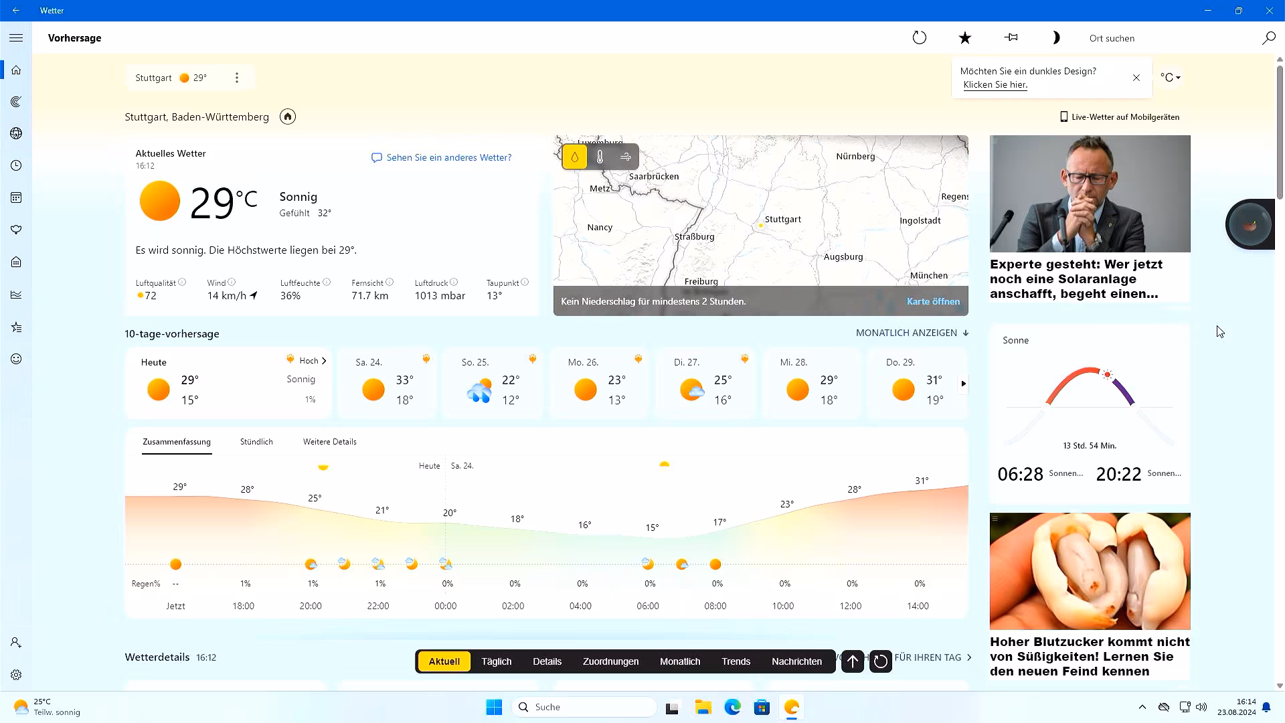Open the account sign-in icon
This screenshot has height=723, width=1285.
[x=16, y=643]
